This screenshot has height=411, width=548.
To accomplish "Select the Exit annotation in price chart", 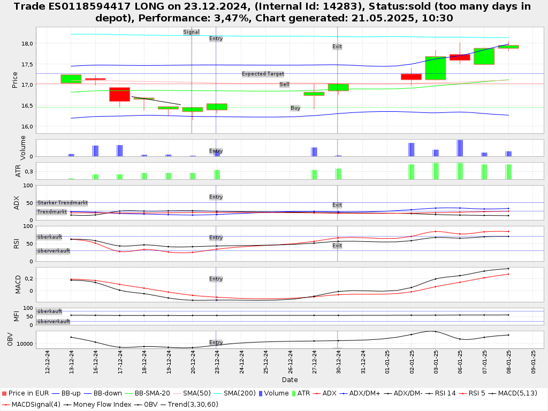I will pyautogui.click(x=337, y=47).
